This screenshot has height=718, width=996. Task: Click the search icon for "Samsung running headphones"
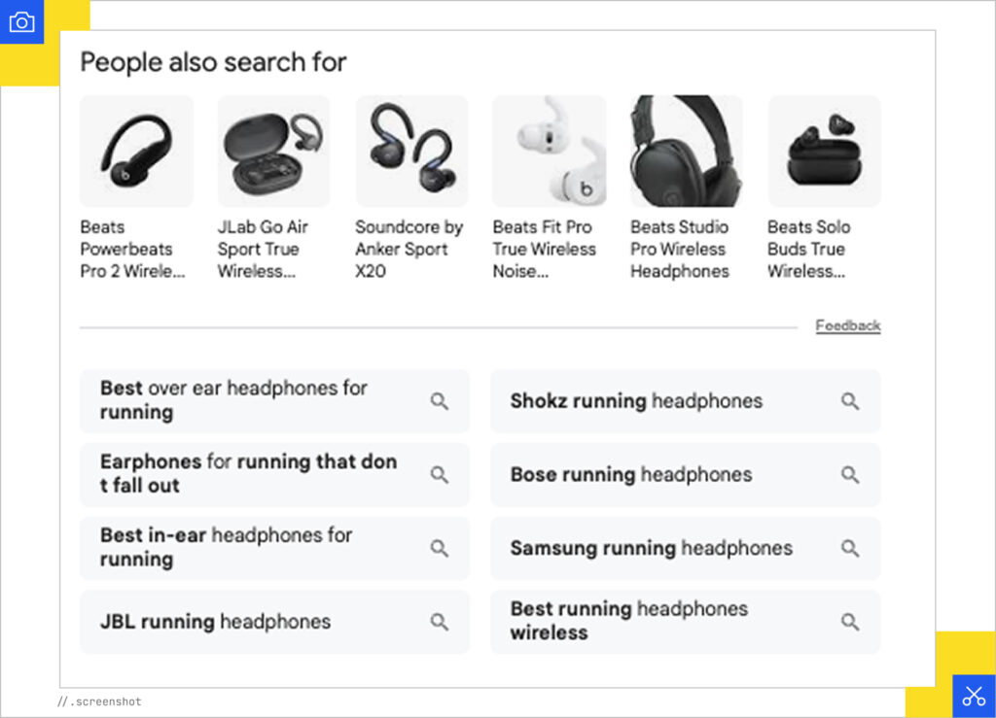pos(851,549)
